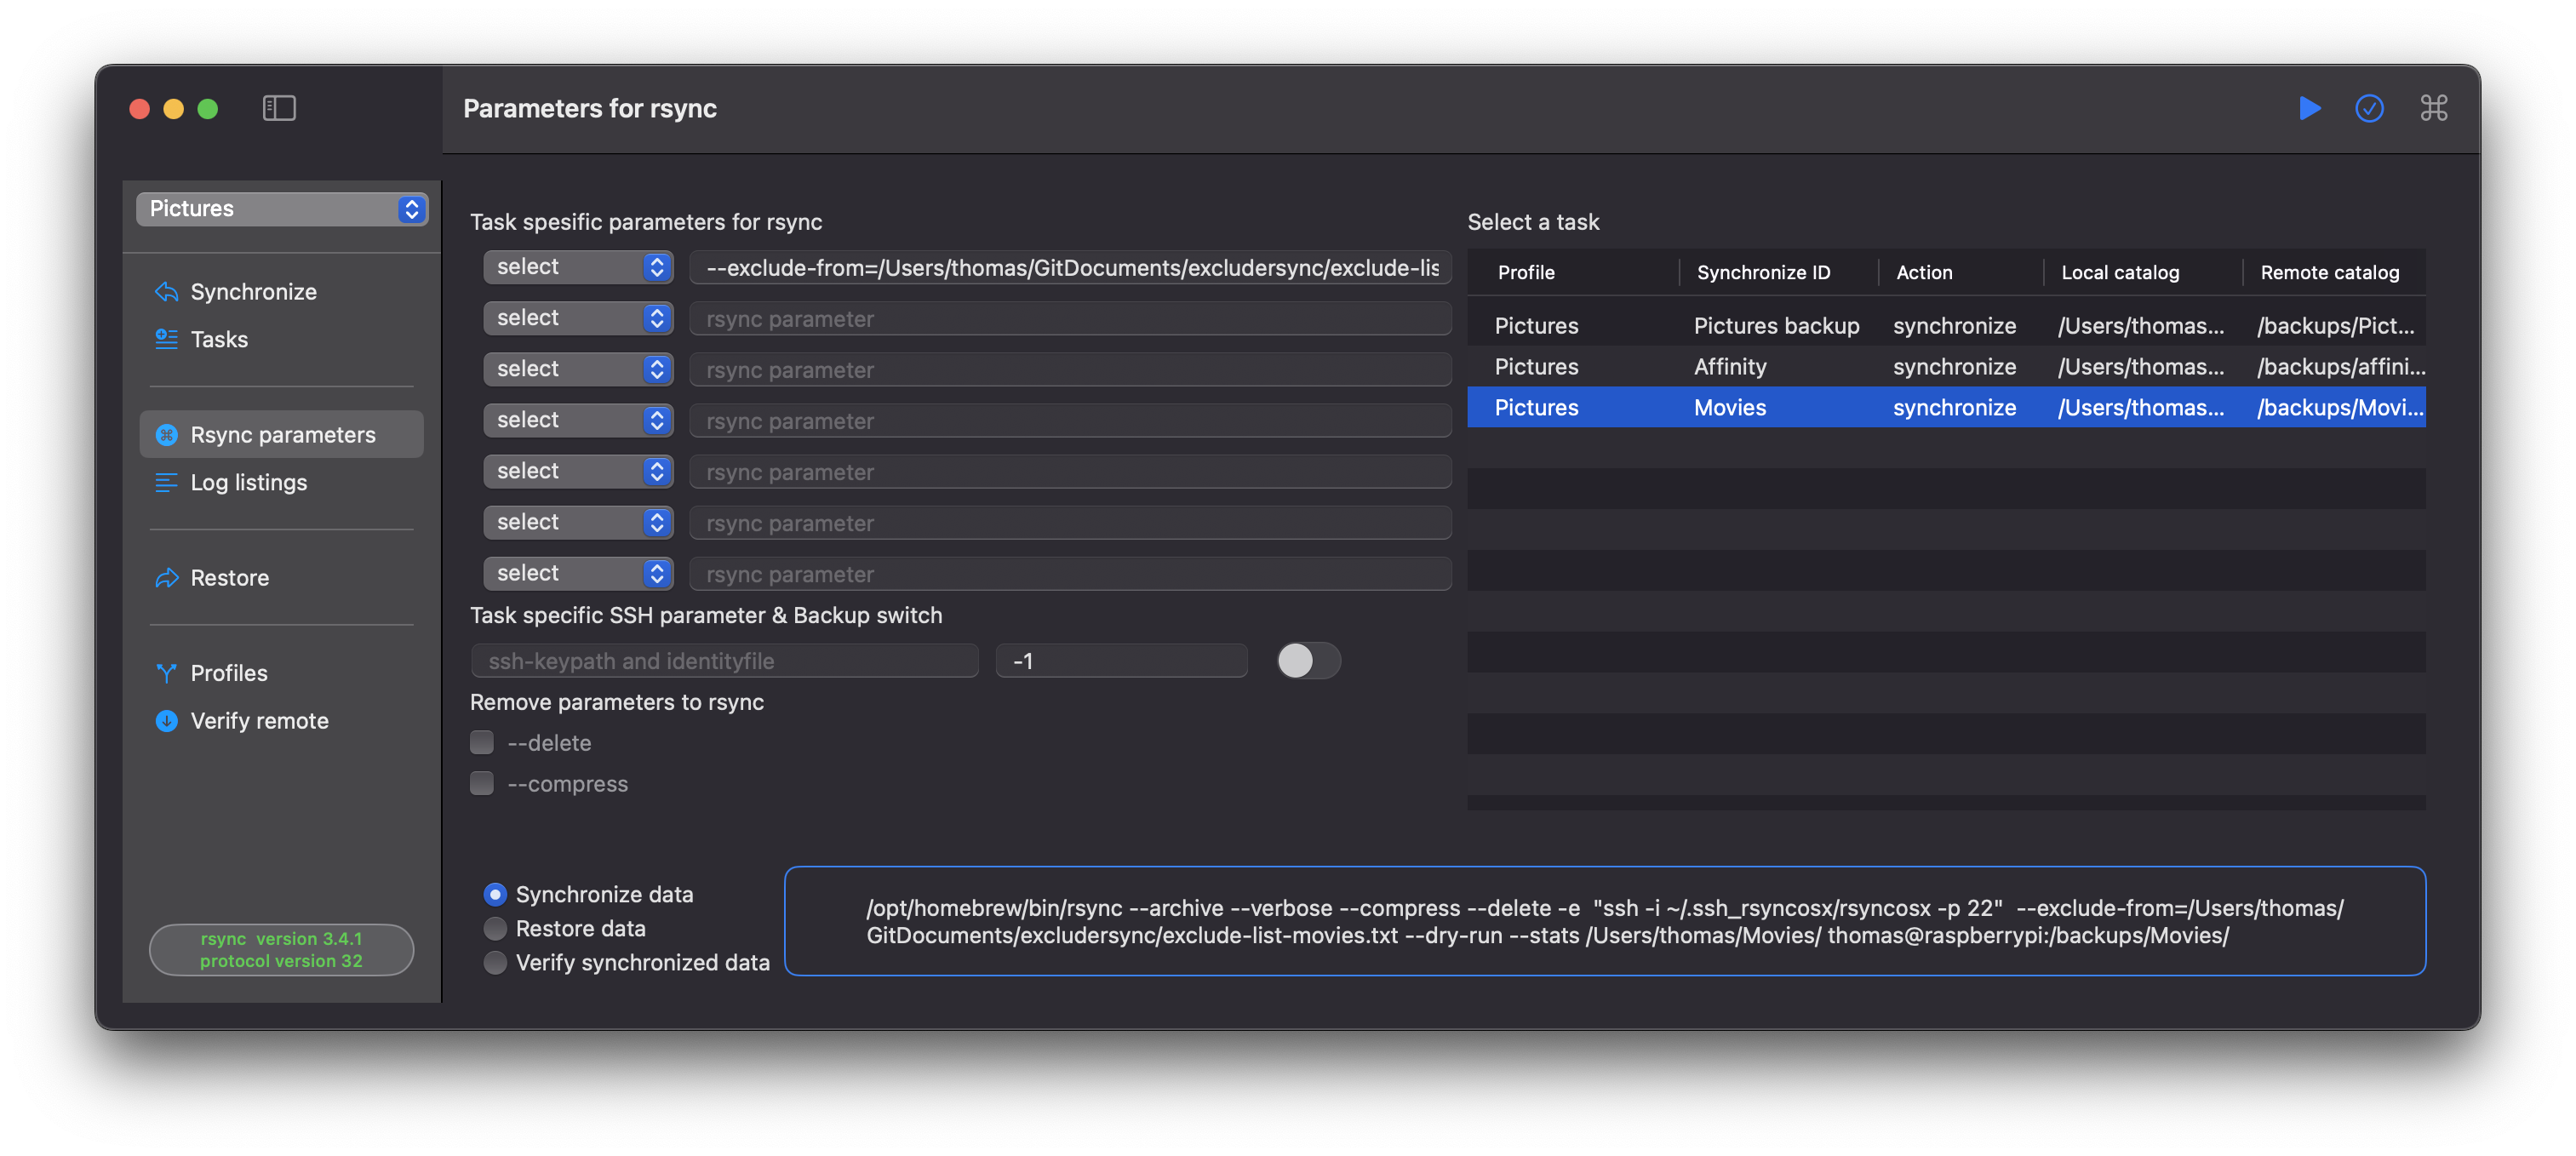Select Verify synchronized data radio button
2576x1156 pixels.
point(495,963)
